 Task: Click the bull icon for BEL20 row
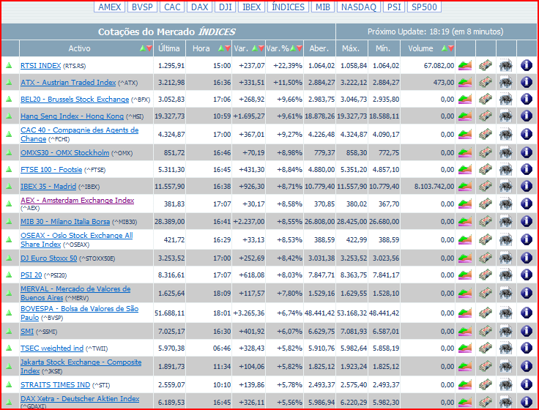pos(506,100)
